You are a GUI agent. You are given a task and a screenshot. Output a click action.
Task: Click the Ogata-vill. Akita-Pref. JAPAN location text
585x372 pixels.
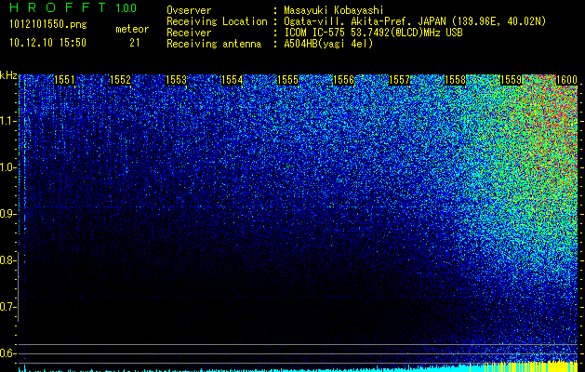(x=415, y=21)
